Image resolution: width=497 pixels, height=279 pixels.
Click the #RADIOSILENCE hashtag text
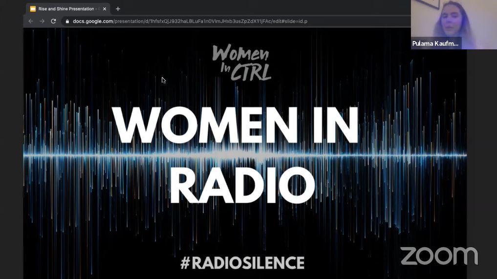click(242, 263)
